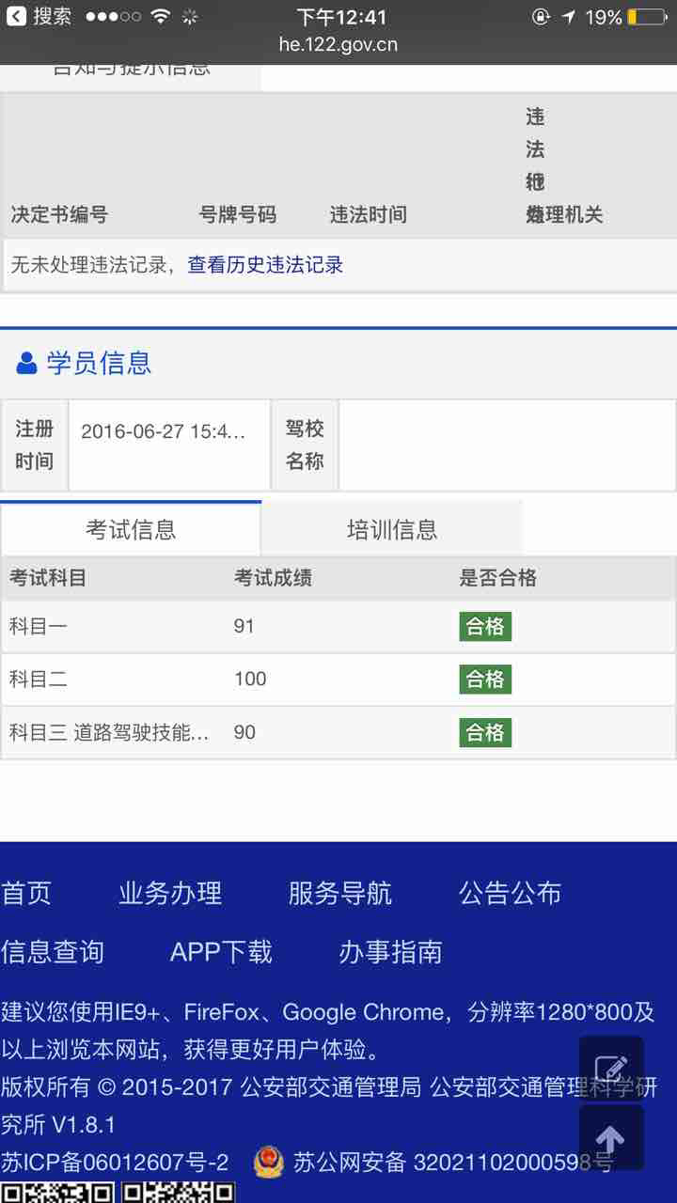Screen dimensions: 677x1203
Task: Open 业务办理 footer link
Action: point(170,893)
